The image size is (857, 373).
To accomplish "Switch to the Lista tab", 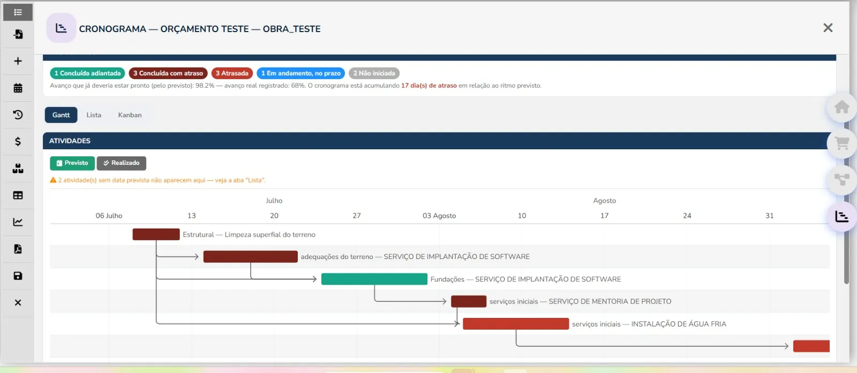I will tap(94, 115).
